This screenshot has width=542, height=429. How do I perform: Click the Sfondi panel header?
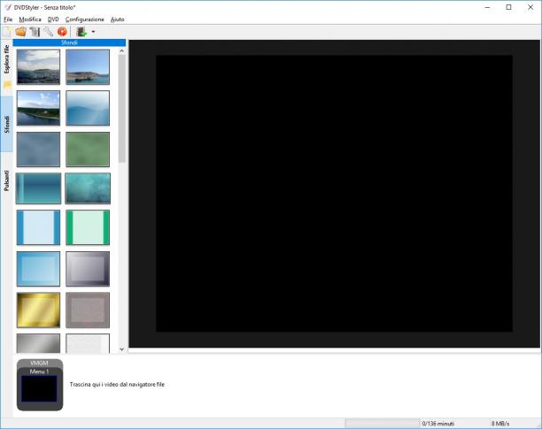pyautogui.click(x=69, y=42)
